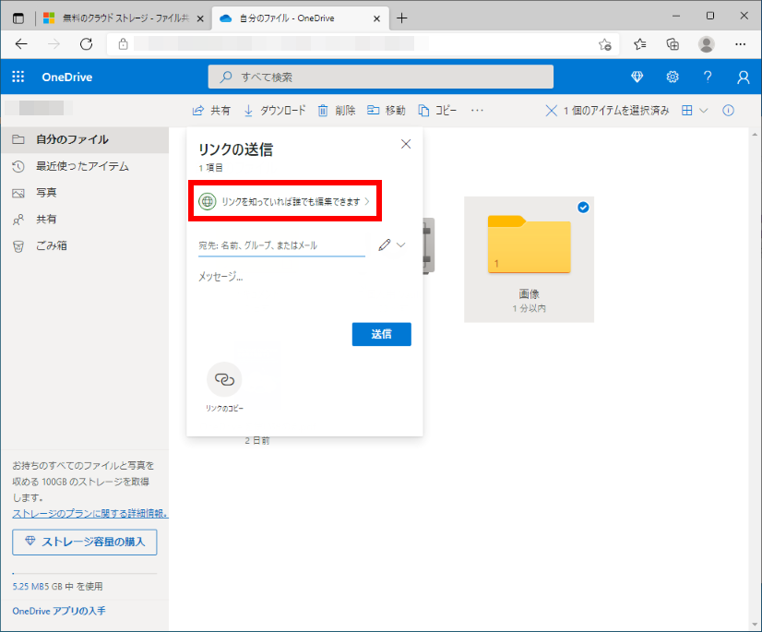Viewport: 762px width, 632px height.
Task: Click the OneDrive title in the header
Action: click(67, 77)
